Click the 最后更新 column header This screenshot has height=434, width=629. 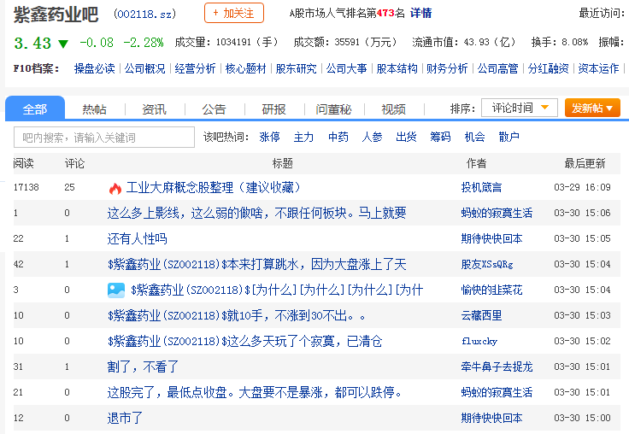[x=585, y=163]
